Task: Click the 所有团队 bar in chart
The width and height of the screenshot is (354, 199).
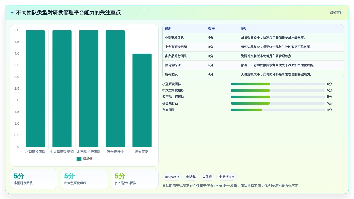Action: [x=142, y=100]
